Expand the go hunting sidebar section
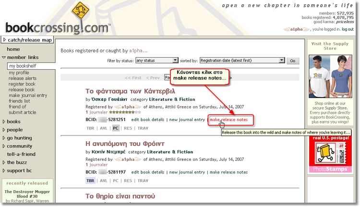 [19, 138]
